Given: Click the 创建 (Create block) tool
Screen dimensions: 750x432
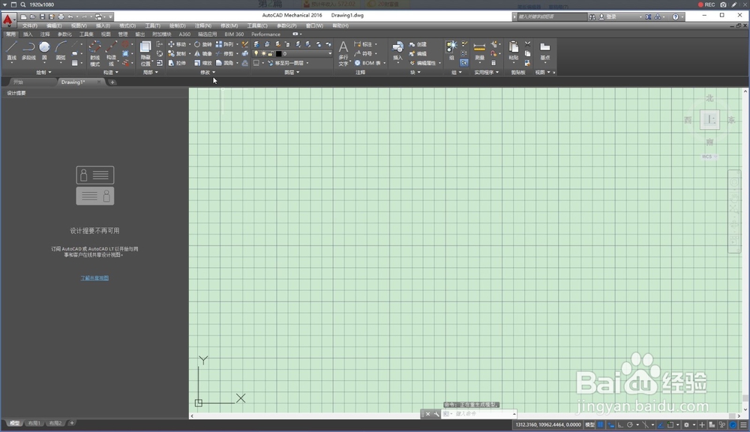Looking at the screenshot, I should [x=418, y=44].
